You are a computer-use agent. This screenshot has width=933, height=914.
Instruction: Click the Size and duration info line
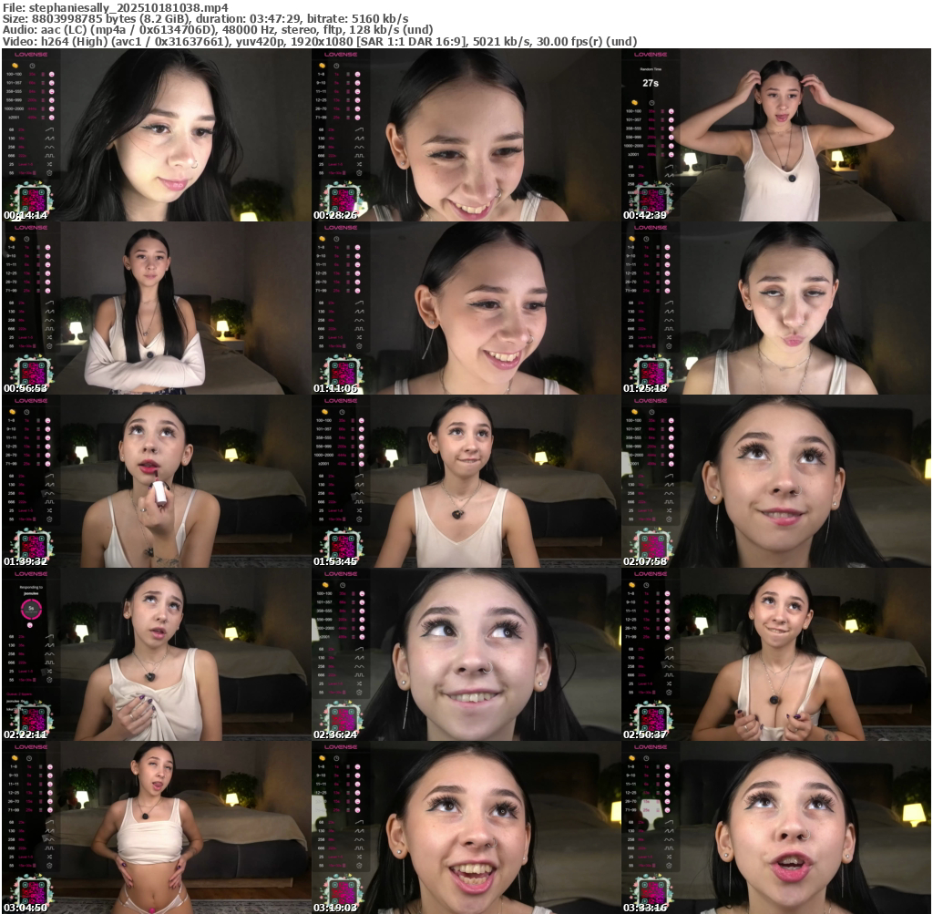205,18
